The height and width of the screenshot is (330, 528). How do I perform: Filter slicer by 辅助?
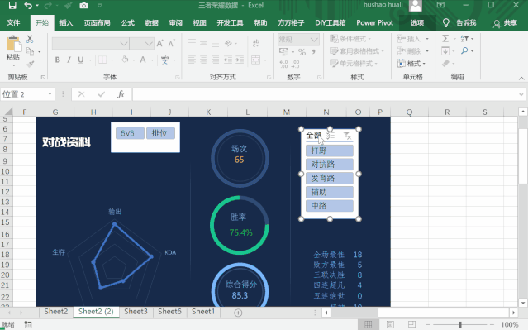330,192
